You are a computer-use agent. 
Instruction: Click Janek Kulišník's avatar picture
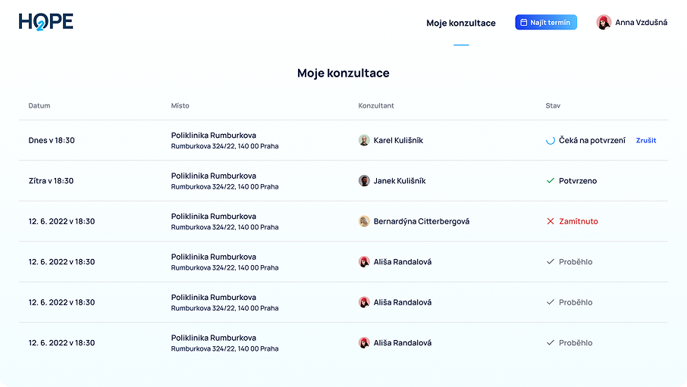(x=364, y=181)
